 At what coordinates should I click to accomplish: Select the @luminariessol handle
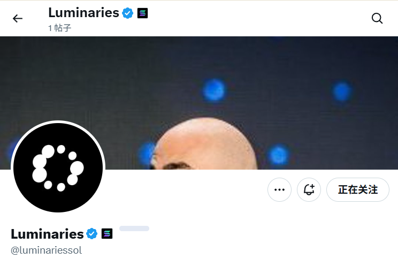46,250
